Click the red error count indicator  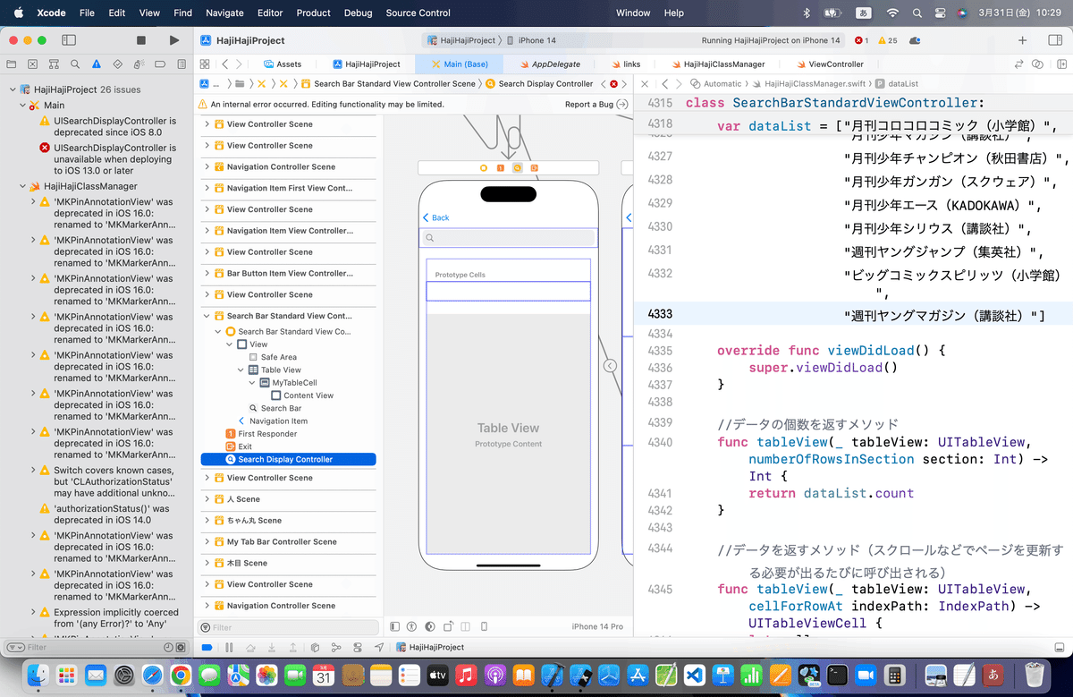(x=862, y=41)
